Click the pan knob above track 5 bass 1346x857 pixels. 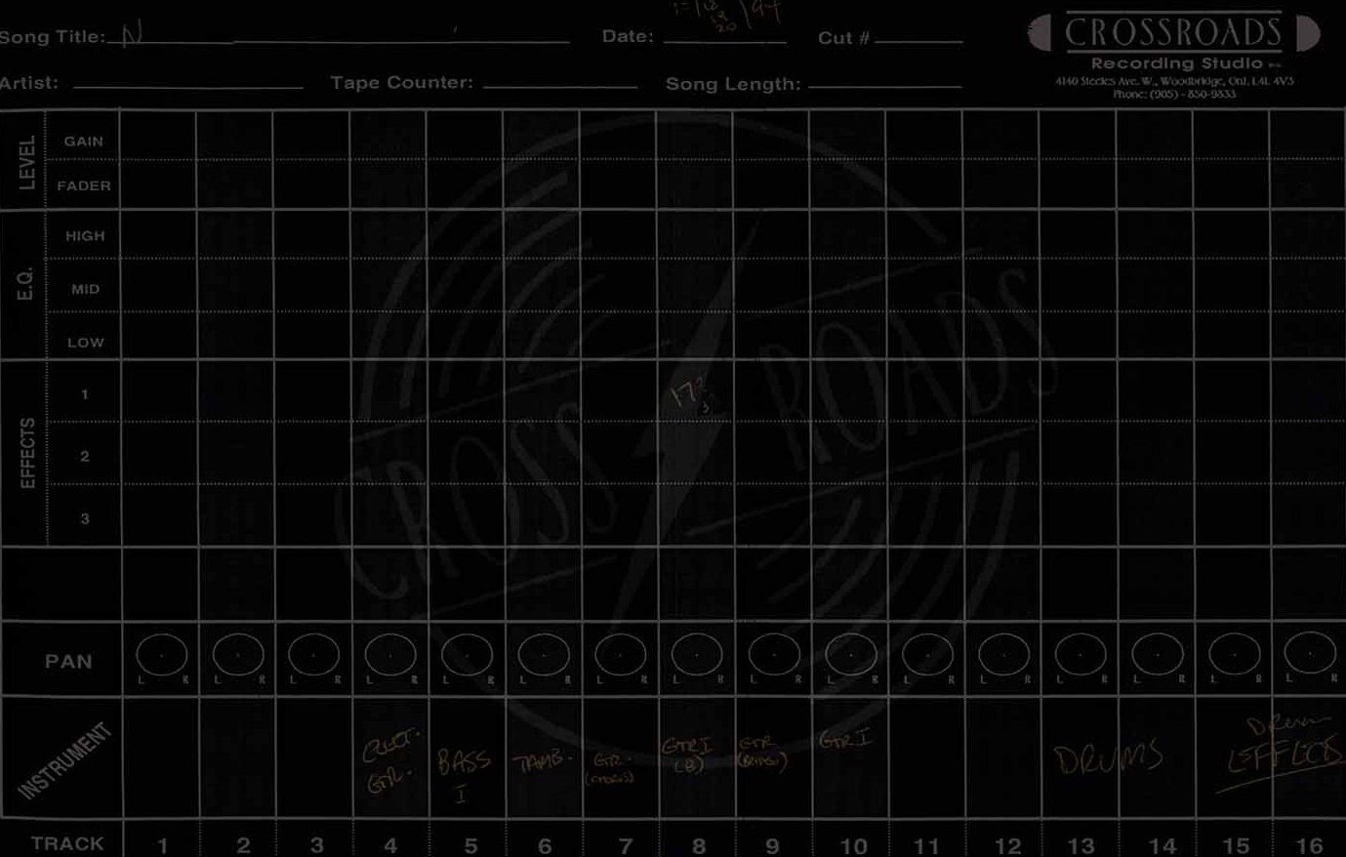467,655
